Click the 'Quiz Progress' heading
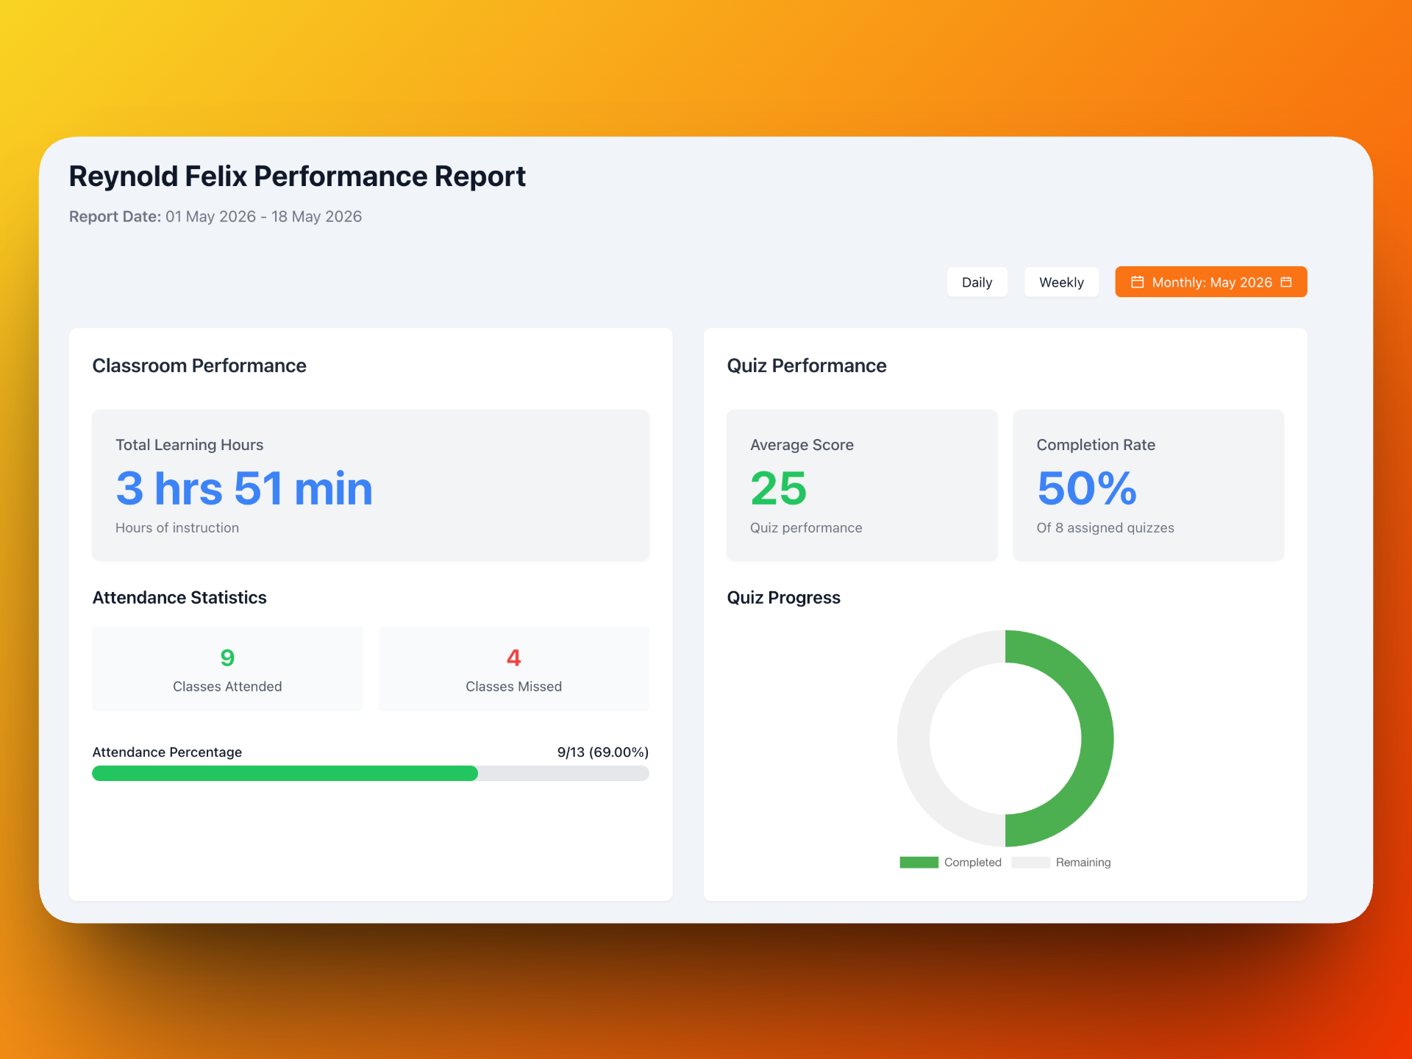1412x1059 pixels. [x=783, y=597]
